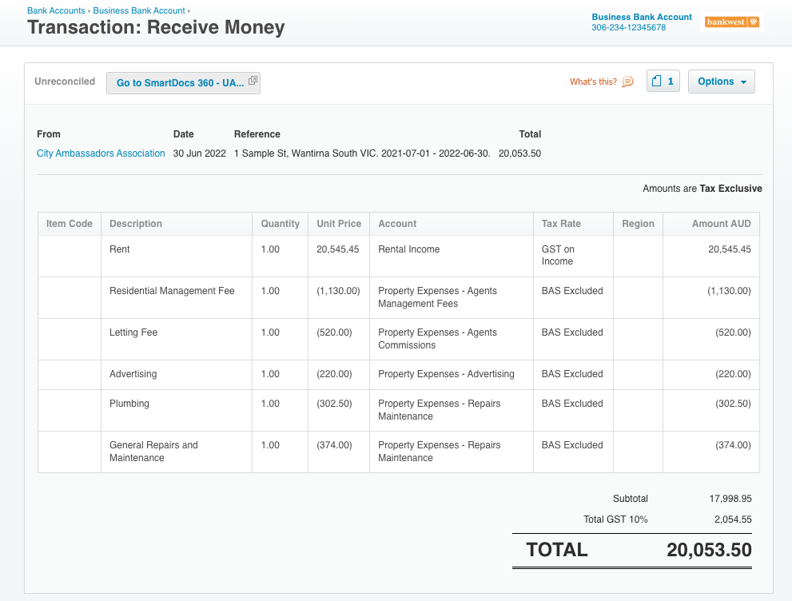The width and height of the screenshot is (792, 601).
Task: Click the What's this? help link
Action: (593, 82)
